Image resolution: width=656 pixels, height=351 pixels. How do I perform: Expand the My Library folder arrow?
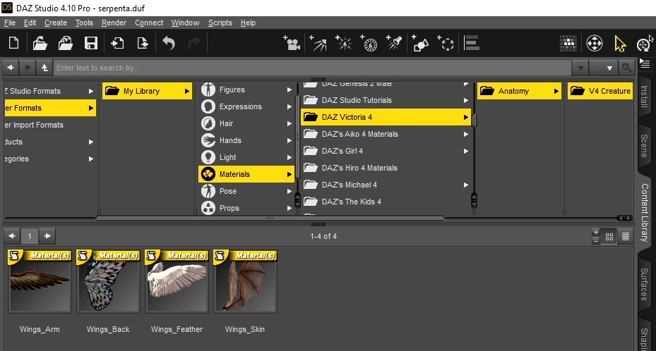pyautogui.click(x=186, y=91)
